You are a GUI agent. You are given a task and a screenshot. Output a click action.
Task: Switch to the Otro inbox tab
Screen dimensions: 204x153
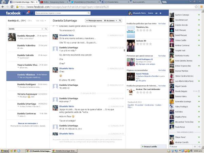30,21
